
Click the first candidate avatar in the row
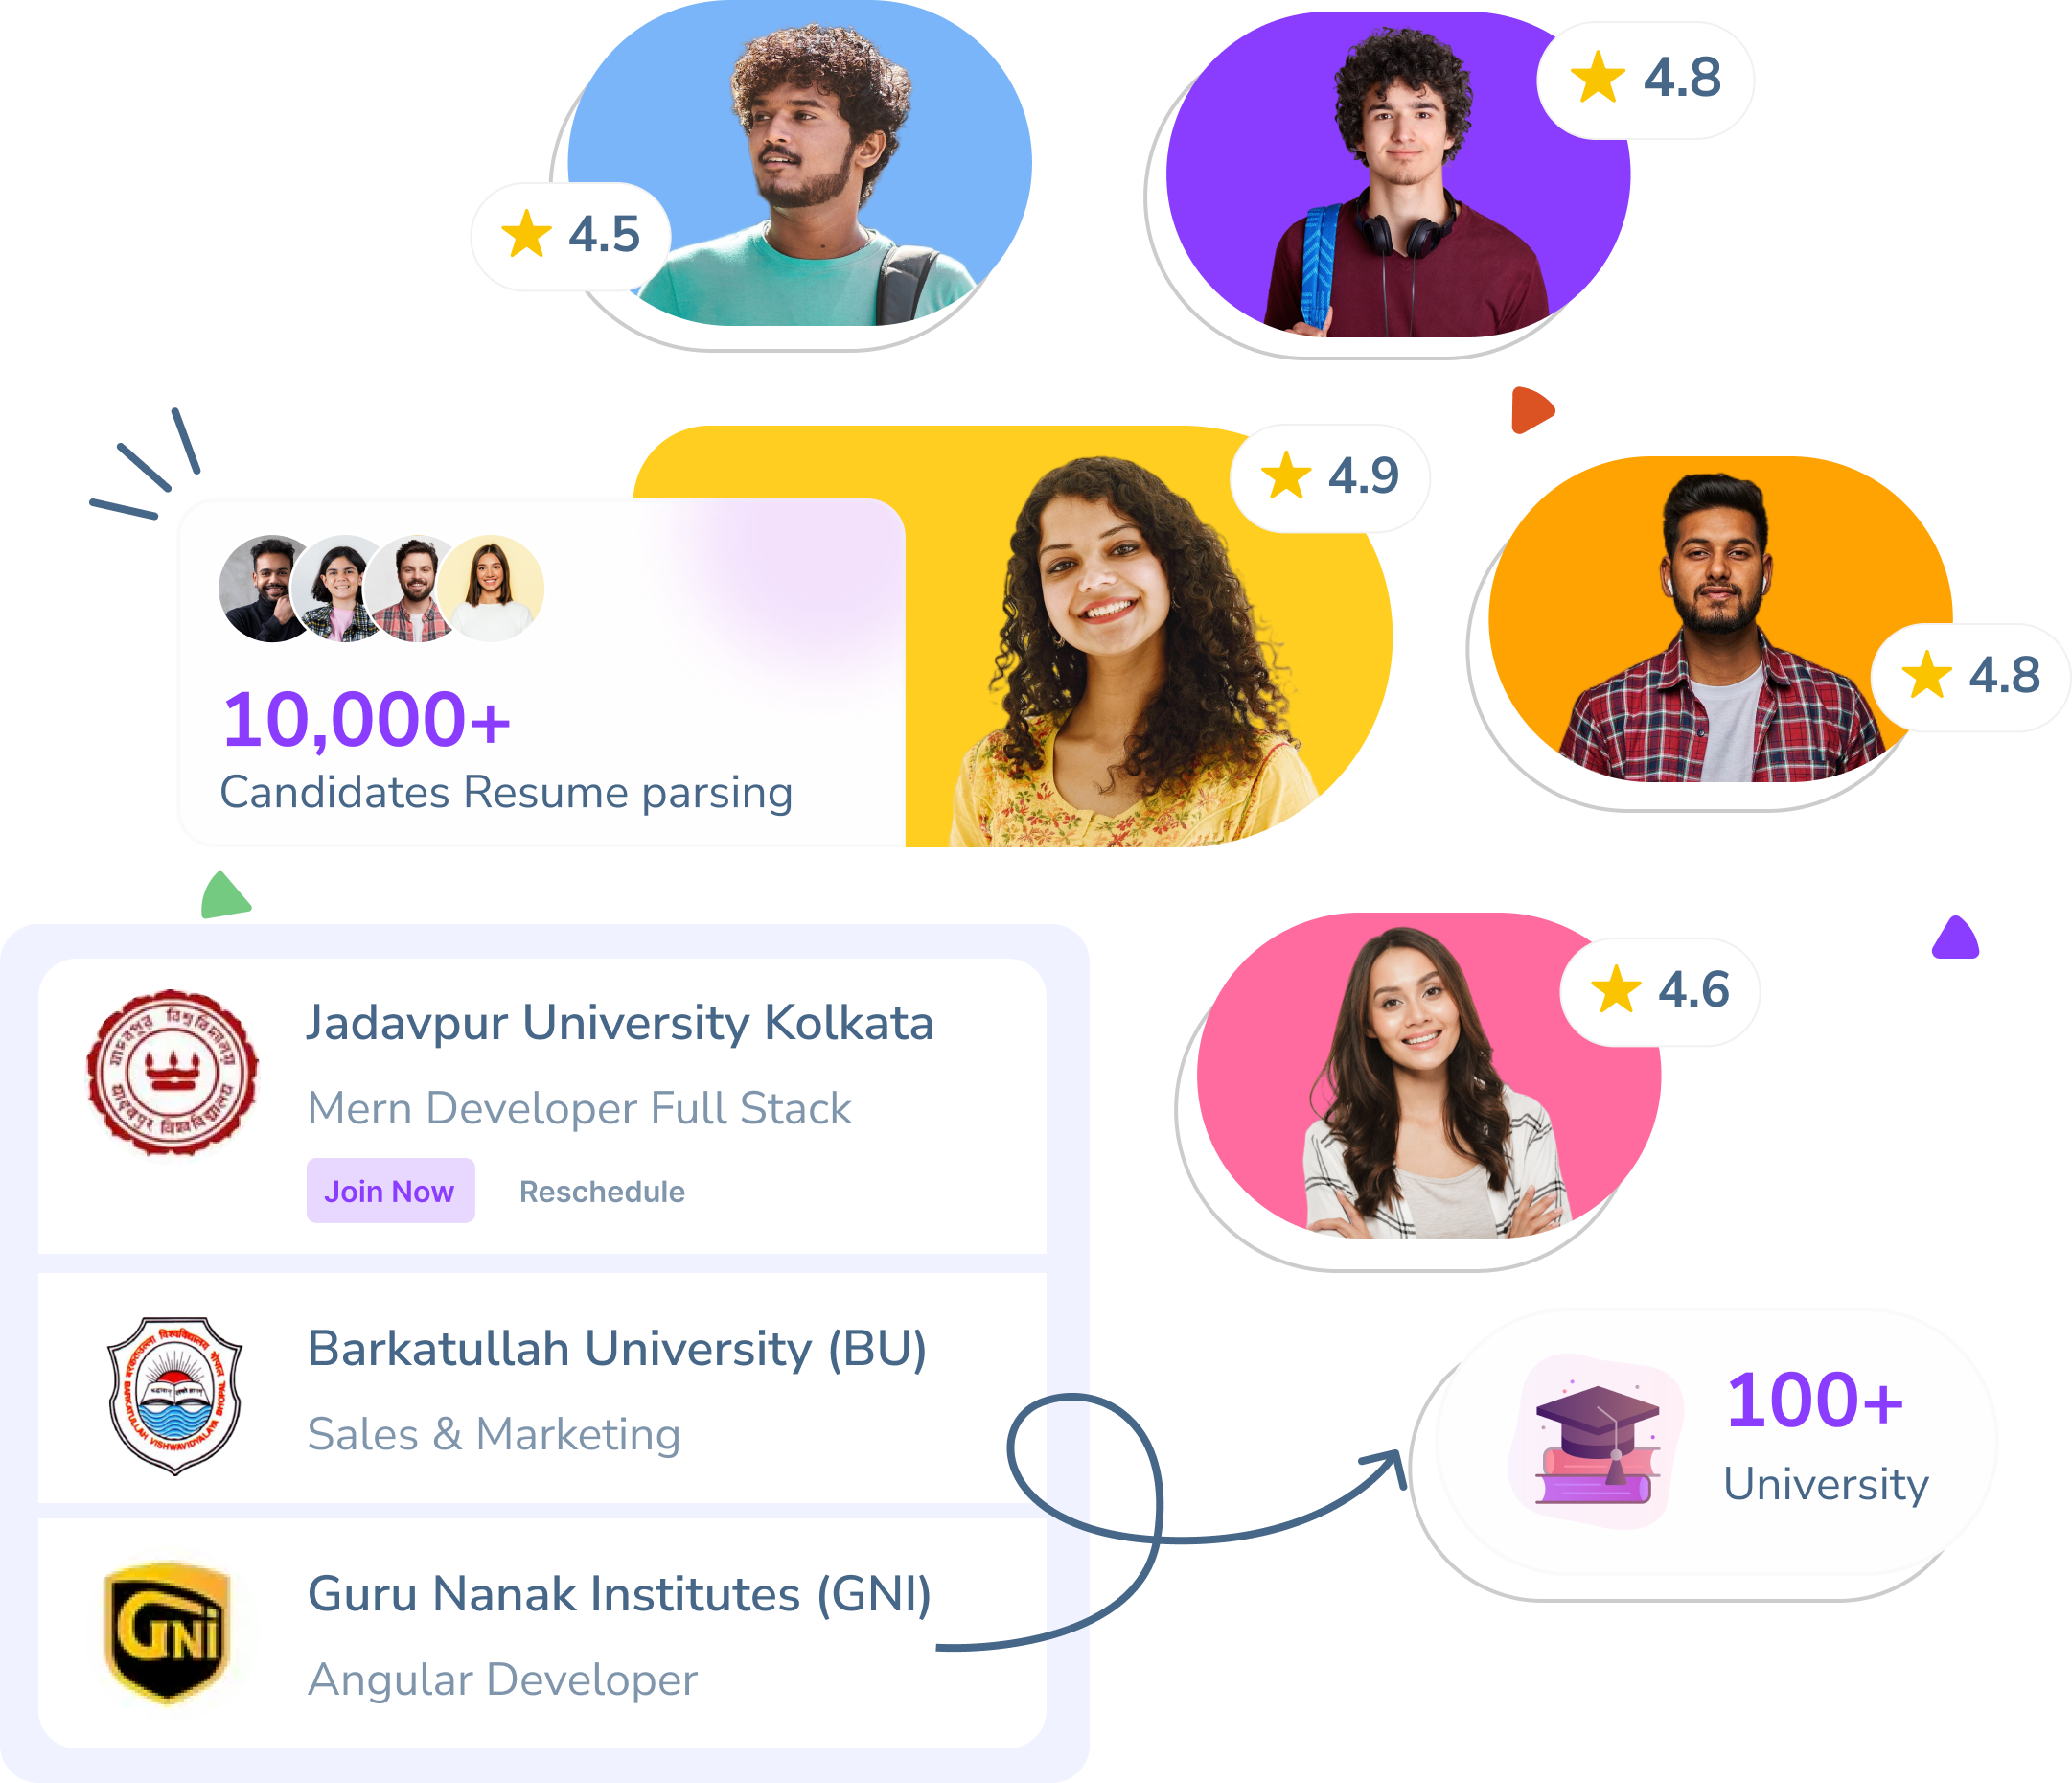[270, 588]
